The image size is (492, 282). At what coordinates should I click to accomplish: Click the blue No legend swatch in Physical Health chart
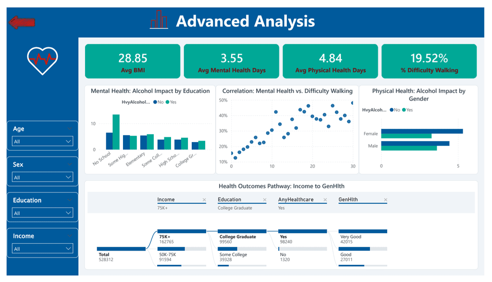[x=392, y=110]
